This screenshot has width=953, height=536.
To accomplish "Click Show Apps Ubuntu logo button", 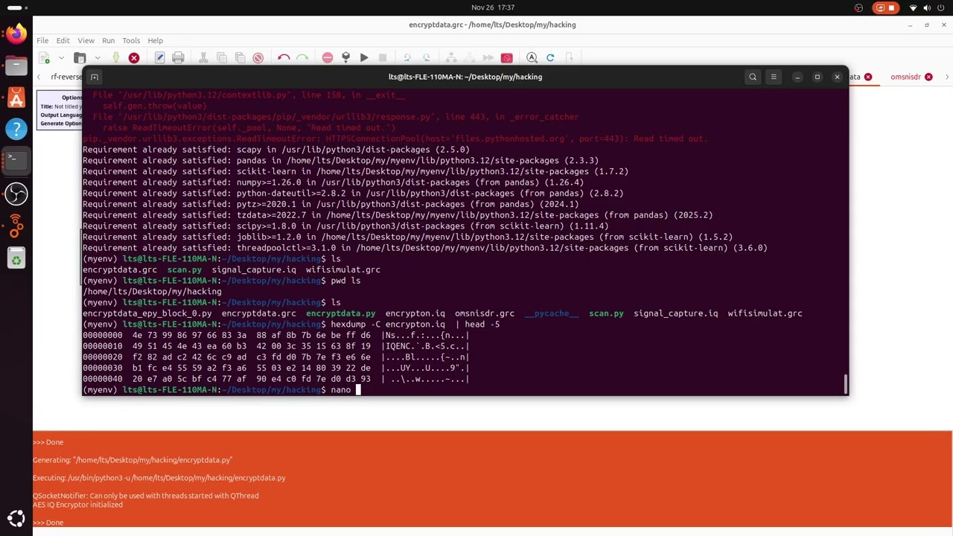I will click(16, 518).
